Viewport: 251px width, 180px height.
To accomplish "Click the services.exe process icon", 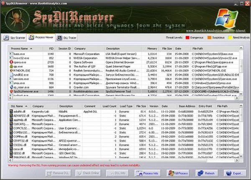I will click(11, 79).
